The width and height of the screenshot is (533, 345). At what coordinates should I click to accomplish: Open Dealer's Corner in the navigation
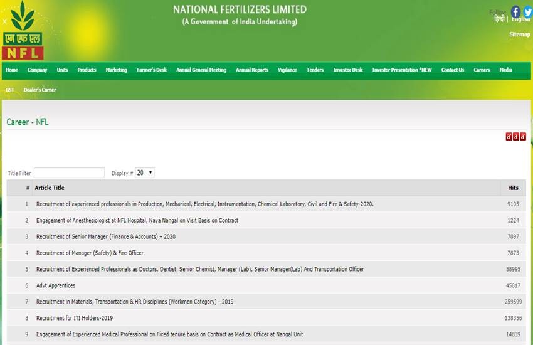40,90
